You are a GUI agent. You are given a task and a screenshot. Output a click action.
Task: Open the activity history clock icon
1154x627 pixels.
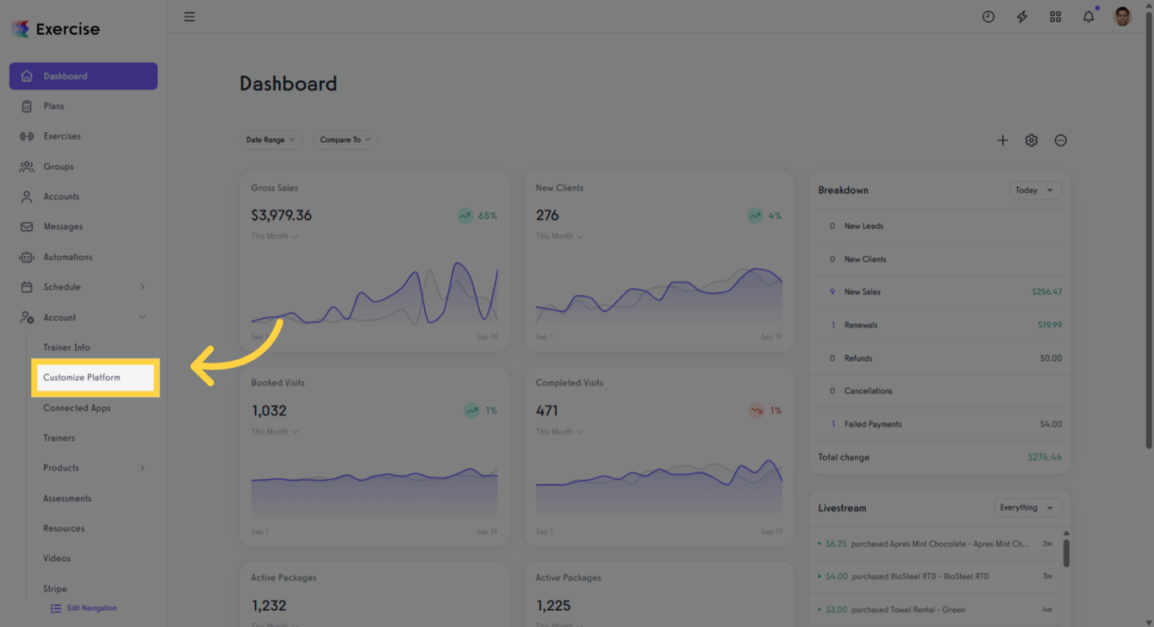click(x=988, y=16)
